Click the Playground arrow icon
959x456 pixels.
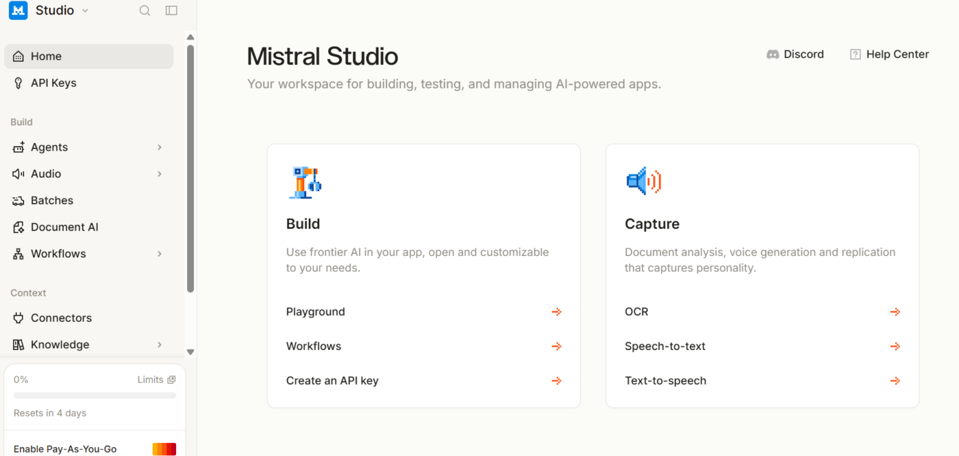tap(557, 312)
